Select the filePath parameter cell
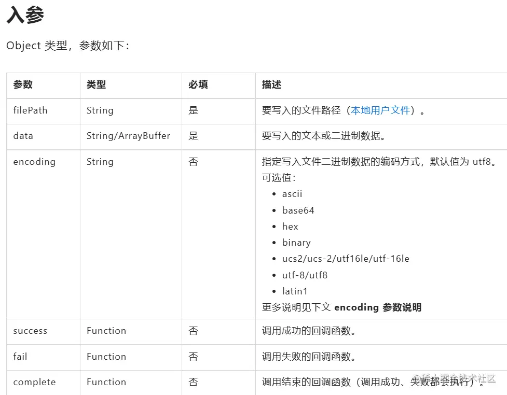This screenshot has width=507, height=395. (30, 110)
